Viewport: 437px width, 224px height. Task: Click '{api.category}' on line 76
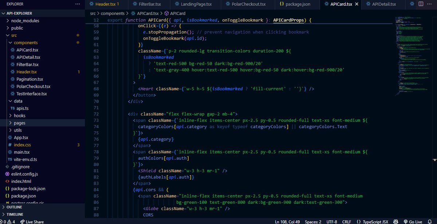pos(156,139)
